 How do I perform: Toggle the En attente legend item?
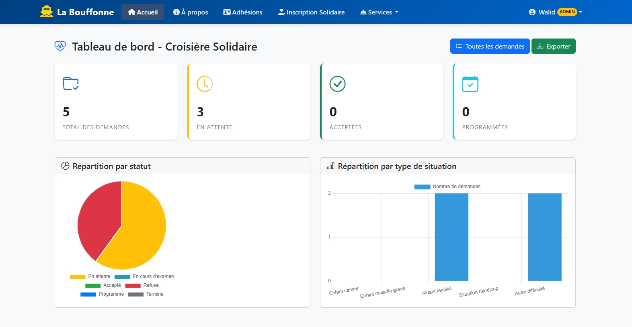pos(90,276)
